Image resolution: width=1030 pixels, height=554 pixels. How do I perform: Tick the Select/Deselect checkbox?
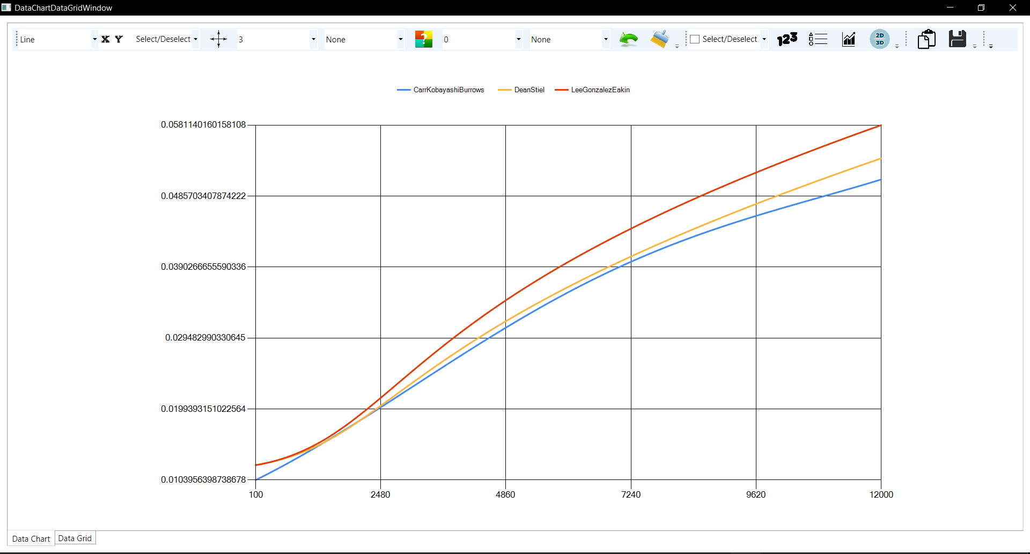(695, 39)
